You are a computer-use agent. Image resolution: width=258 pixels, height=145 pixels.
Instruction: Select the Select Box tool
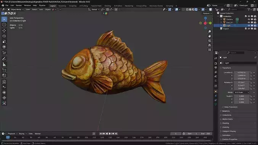[4, 19]
